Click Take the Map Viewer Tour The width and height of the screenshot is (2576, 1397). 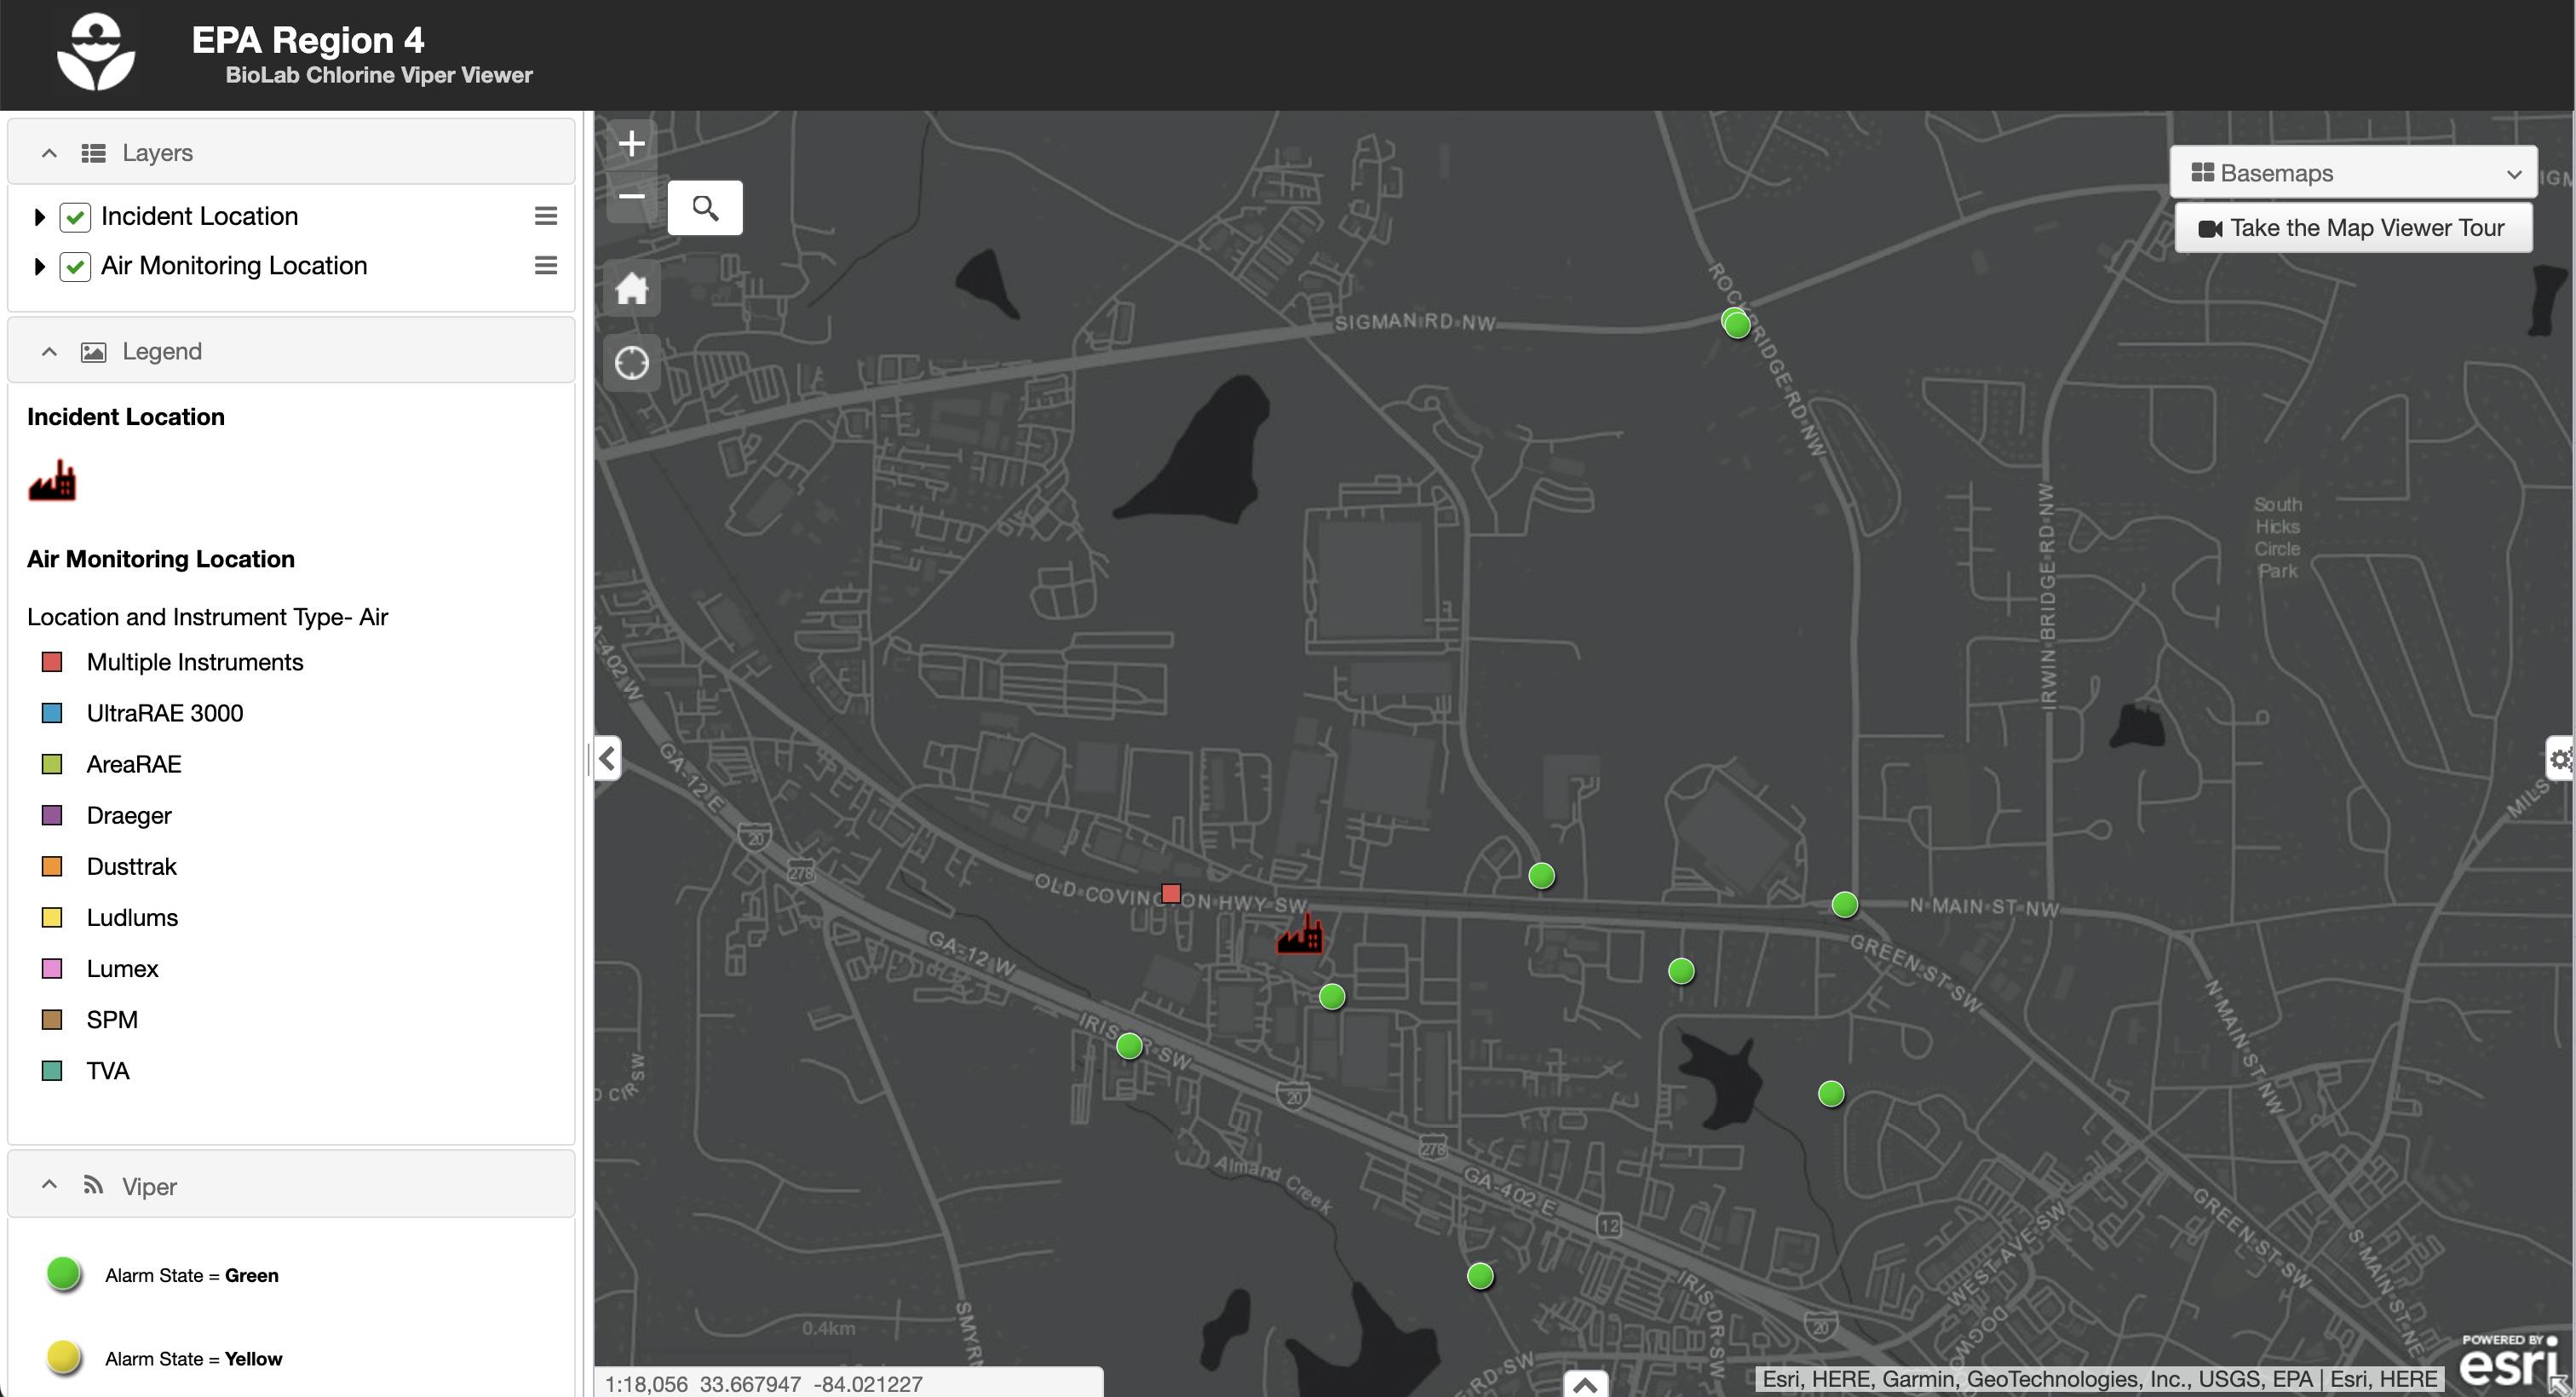click(2352, 227)
